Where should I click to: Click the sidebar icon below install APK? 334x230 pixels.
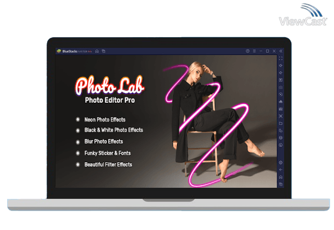281,109
